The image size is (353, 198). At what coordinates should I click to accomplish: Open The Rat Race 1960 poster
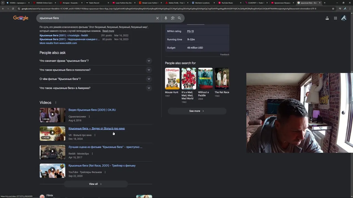tap(222, 79)
